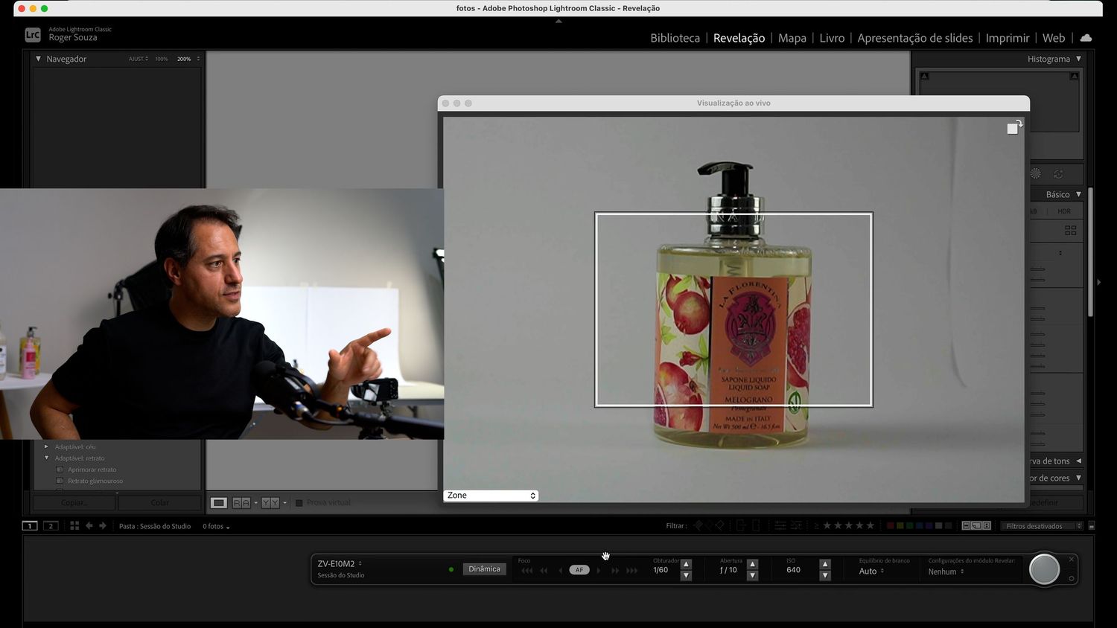Switch to grid view in filmstrip bar

(x=74, y=526)
